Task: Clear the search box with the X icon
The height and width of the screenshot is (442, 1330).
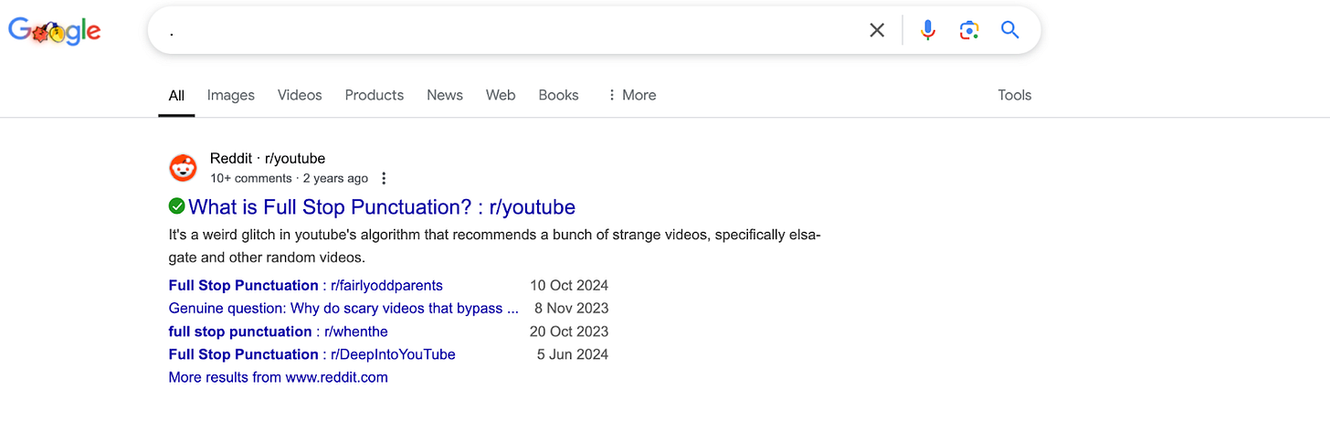Action: pyautogui.click(x=877, y=30)
